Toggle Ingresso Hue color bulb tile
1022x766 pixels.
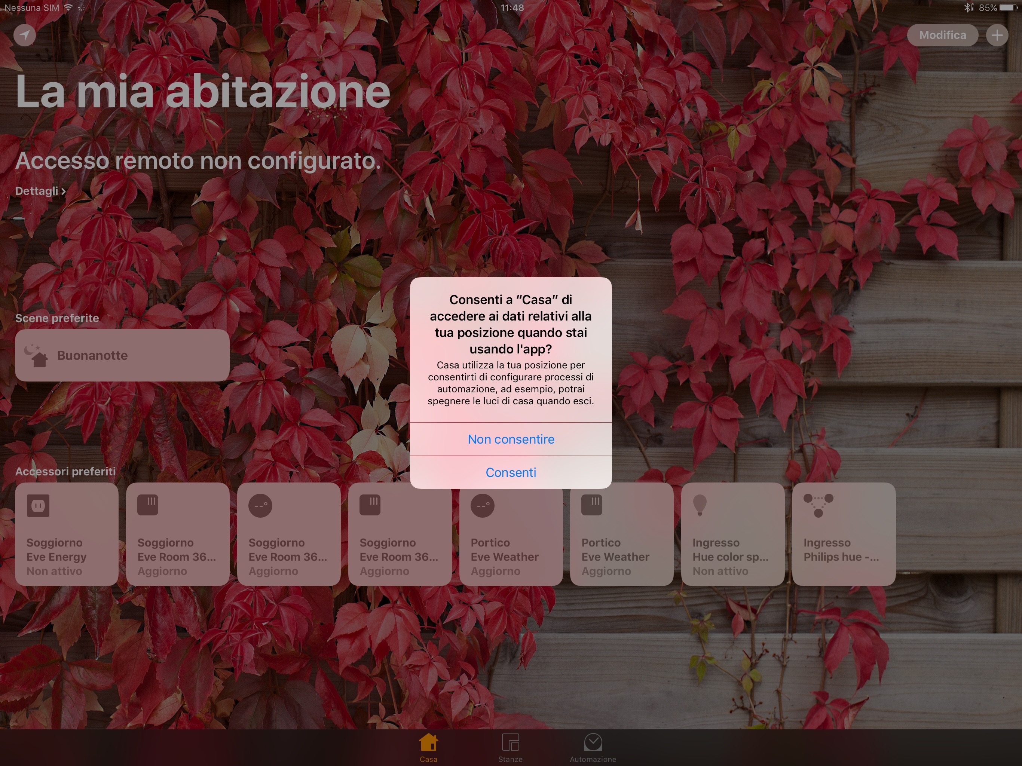[x=732, y=534]
